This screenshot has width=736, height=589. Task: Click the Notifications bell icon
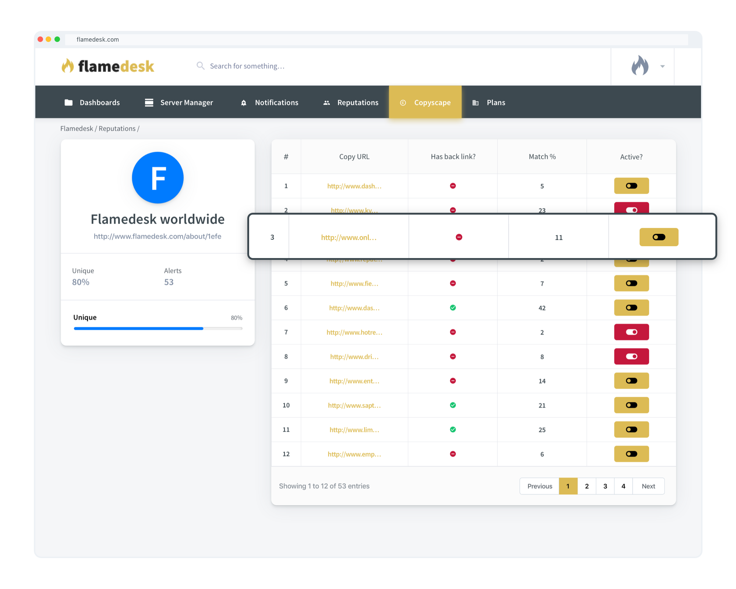coord(244,103)
